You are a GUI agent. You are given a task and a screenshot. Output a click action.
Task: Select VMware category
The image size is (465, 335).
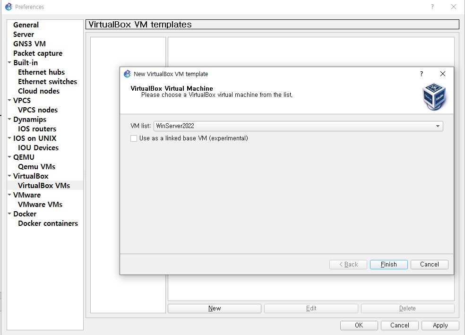(26, 195)
